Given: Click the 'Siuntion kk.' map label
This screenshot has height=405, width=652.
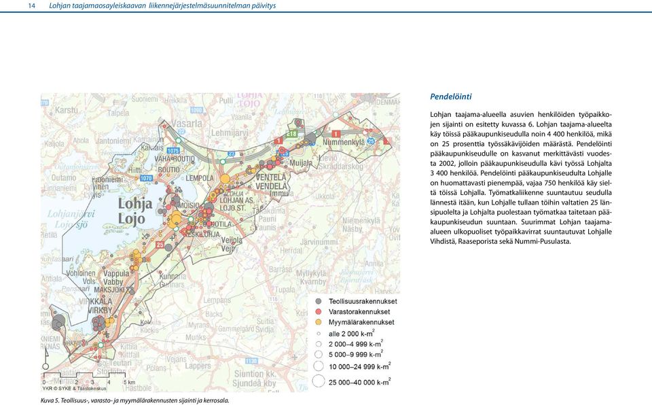Looking at the screenshot, I should tap(255, 374).
